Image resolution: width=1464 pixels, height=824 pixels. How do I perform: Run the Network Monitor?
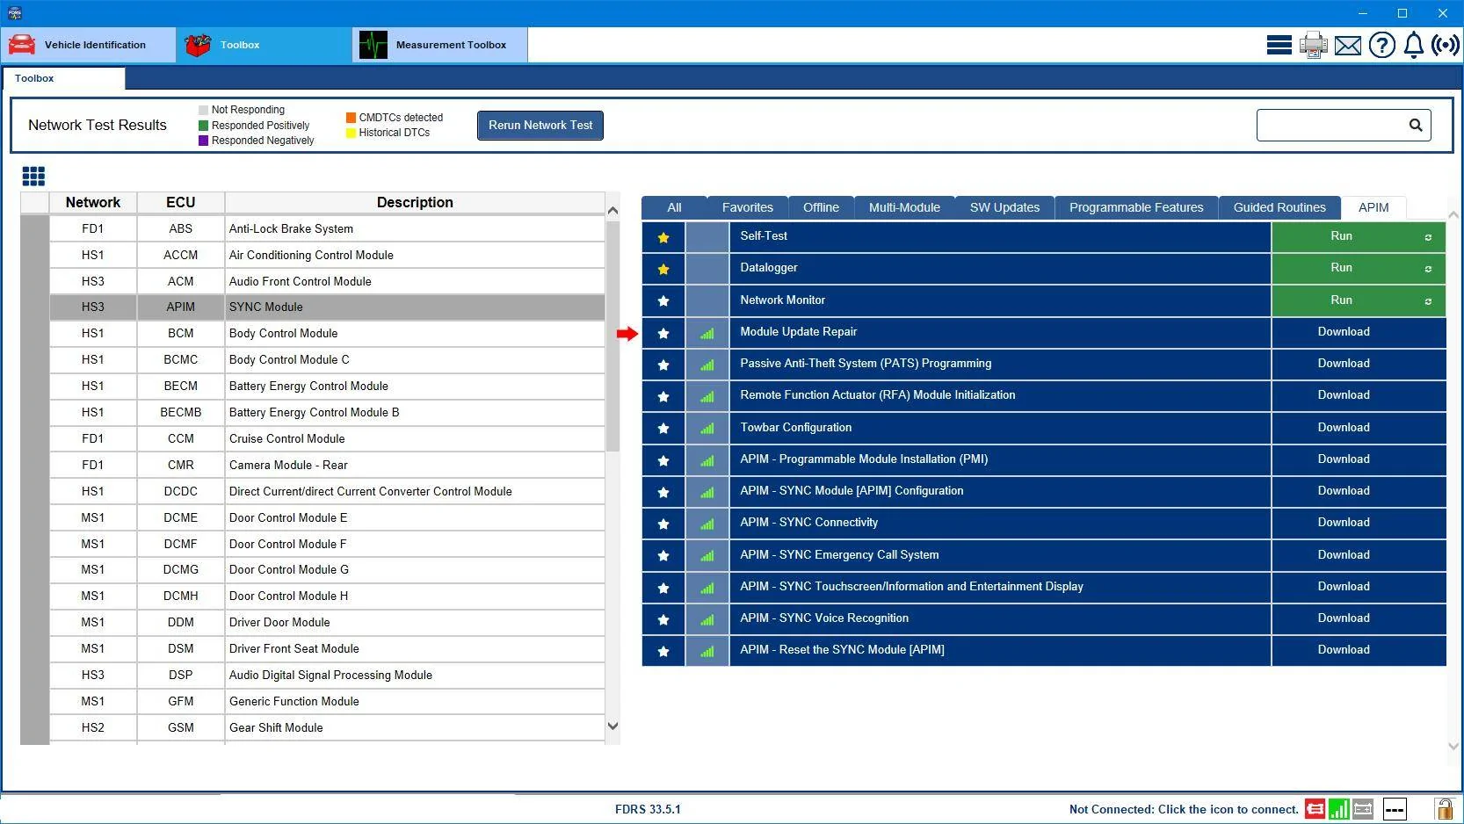(1358, 300)
